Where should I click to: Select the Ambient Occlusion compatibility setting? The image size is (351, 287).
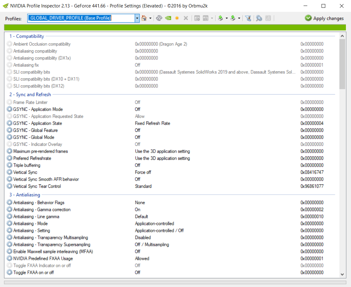42,44
